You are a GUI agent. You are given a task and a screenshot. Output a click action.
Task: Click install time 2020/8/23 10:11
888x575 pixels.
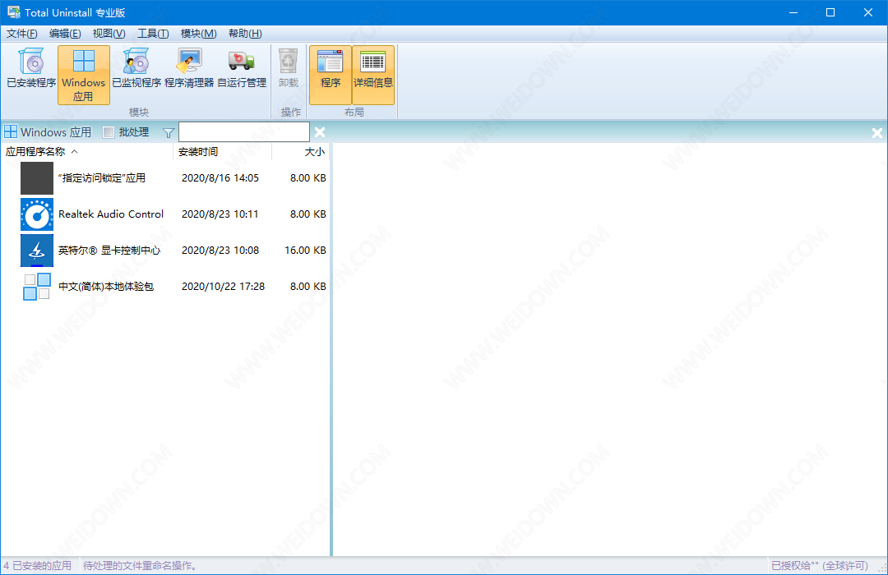220,214
